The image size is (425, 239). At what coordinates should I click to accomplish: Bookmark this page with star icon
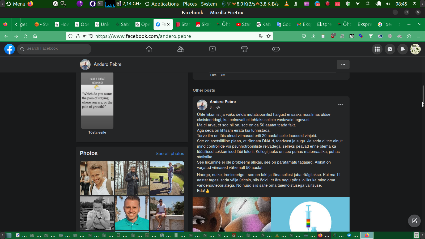(269, 36)
